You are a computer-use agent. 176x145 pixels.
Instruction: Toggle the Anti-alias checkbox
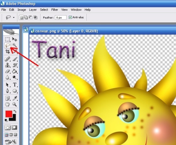tap(70, 17)
